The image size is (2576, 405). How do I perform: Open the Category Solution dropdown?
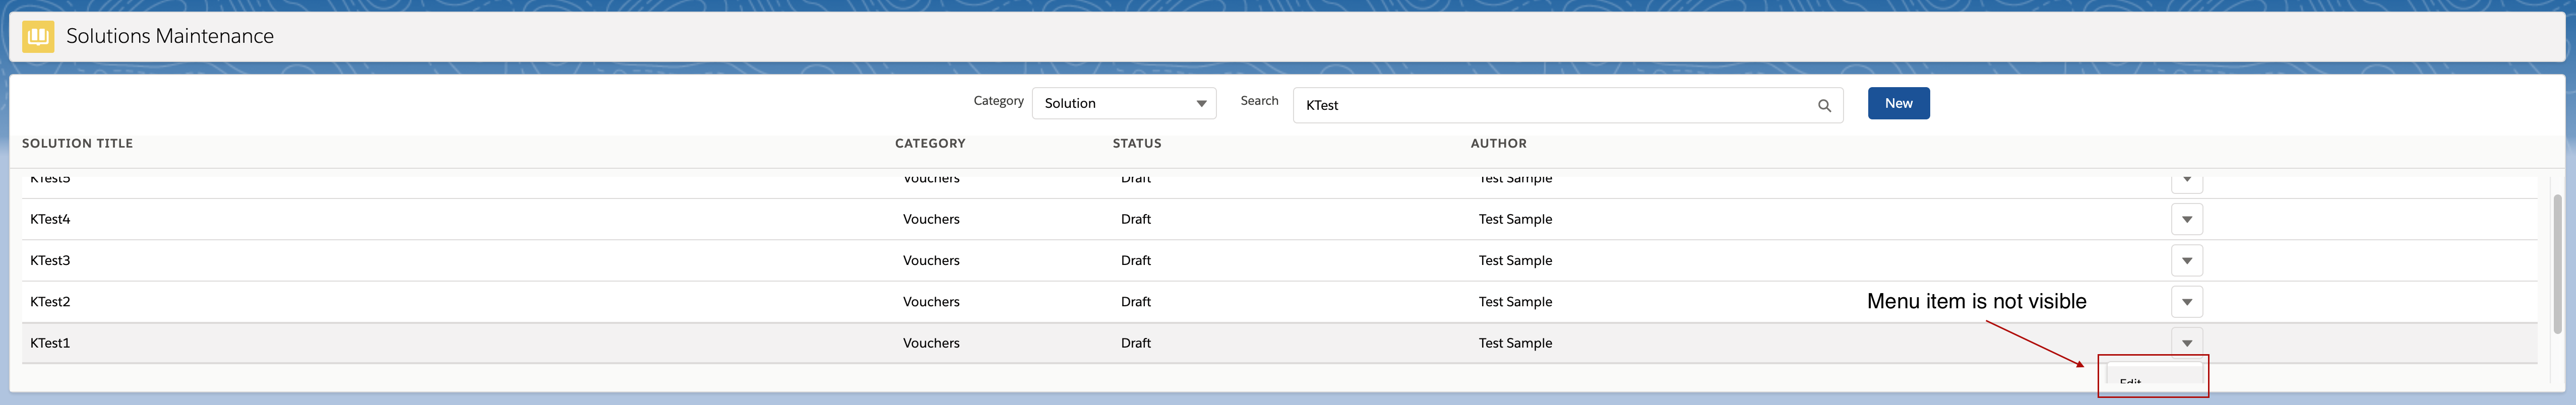pos(1123,104)
